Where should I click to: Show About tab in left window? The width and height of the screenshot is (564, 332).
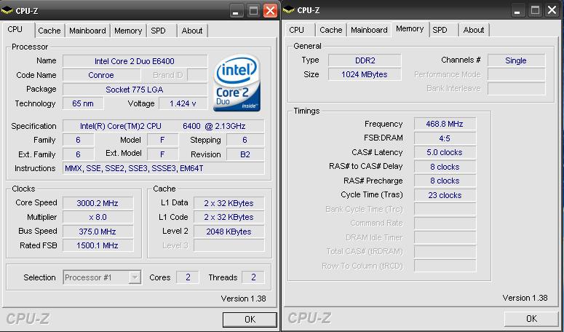191,31
